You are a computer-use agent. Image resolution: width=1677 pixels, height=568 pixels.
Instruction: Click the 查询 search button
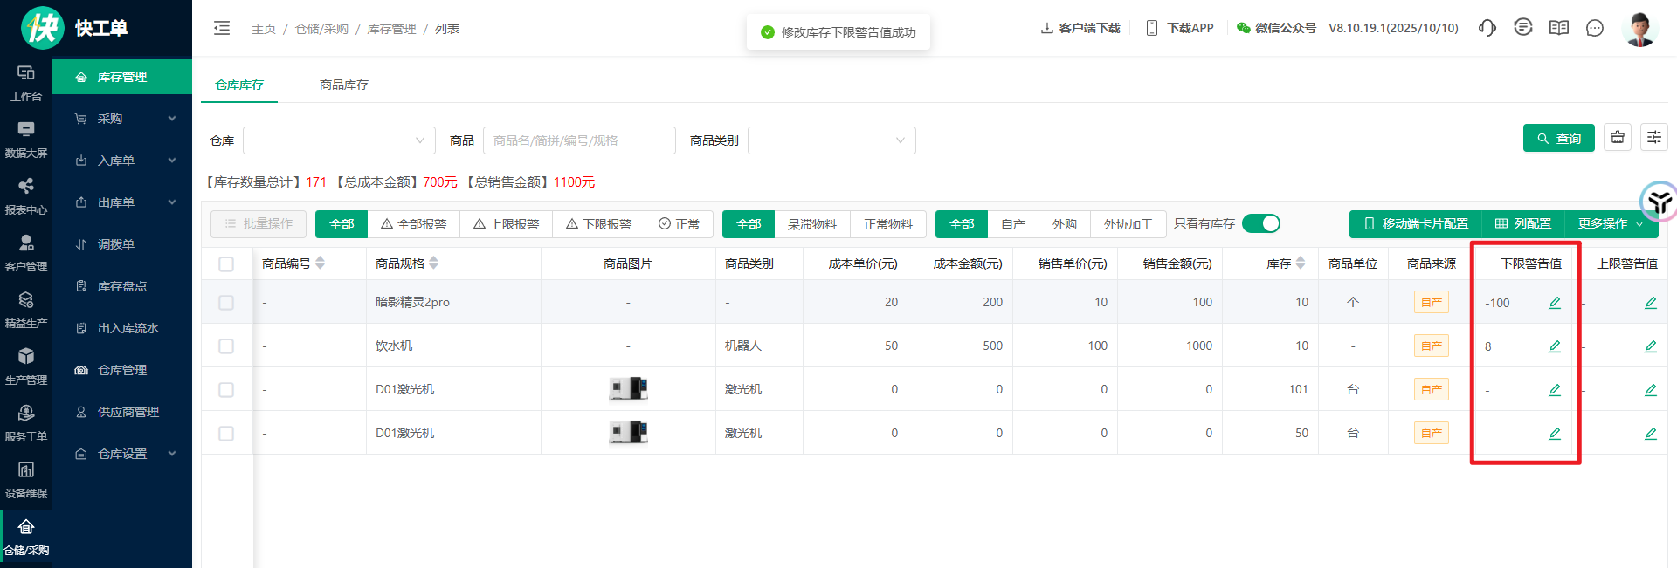click(1558, 139)
